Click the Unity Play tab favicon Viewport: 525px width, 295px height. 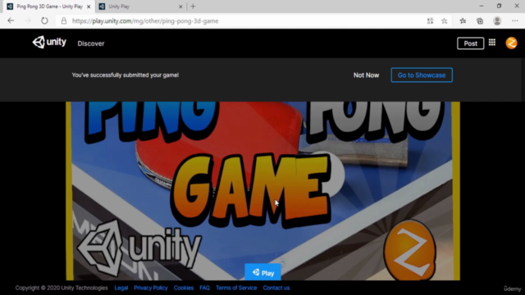pos(102,7)
